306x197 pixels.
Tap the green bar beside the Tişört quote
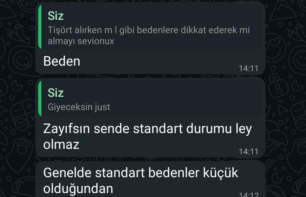(40, 27)
